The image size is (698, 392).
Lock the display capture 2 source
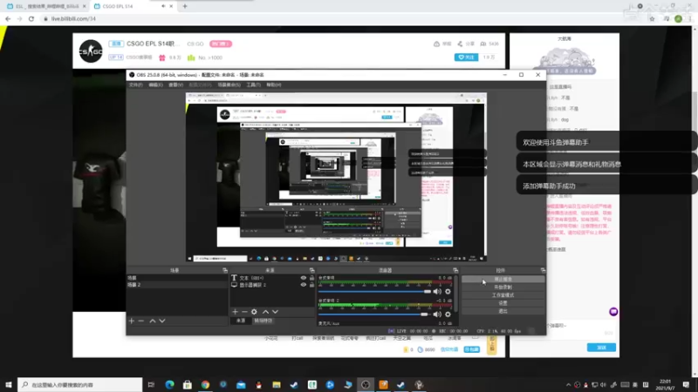[x=311, y=285]
